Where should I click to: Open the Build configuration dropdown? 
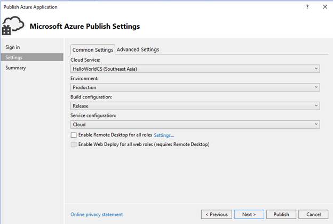195,106
